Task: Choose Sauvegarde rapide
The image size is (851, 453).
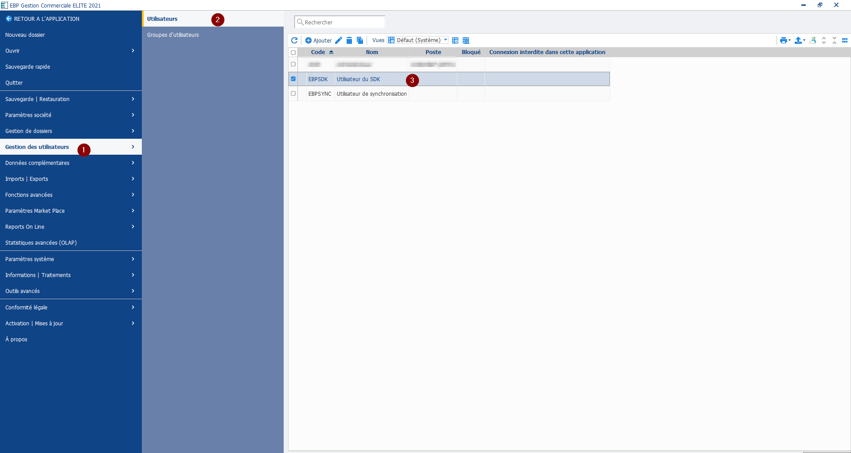Action: (x=71, y=66)
